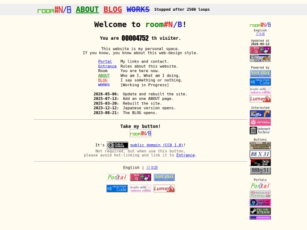Click the ActivityPub Misskey.io badge

click(x=260, y=194)
